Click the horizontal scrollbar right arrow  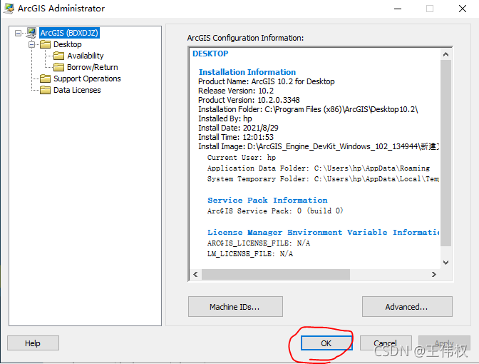coord(434,275)
